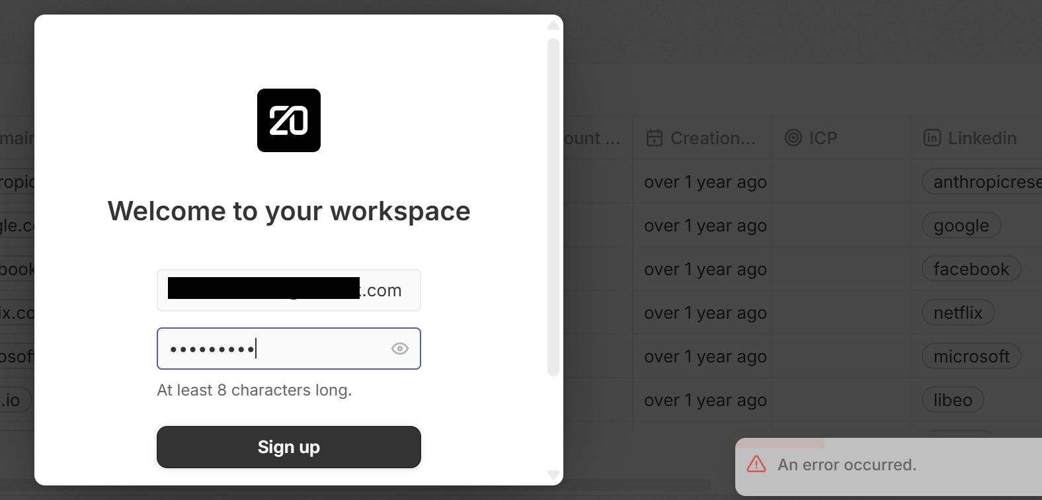Open the facebook LinkedIn chip

(971, 269)
